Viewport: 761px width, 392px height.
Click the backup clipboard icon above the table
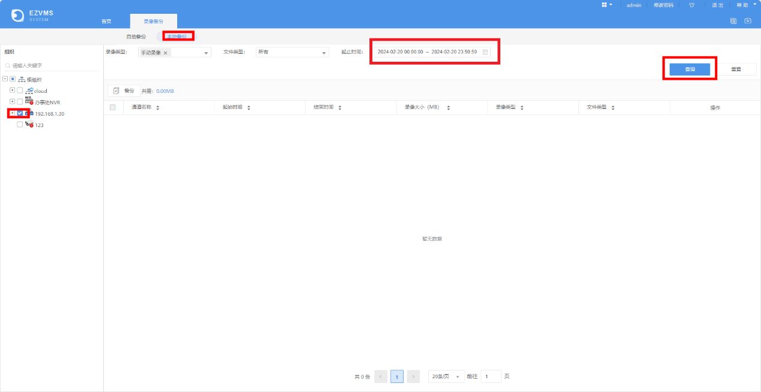(117, 89)
